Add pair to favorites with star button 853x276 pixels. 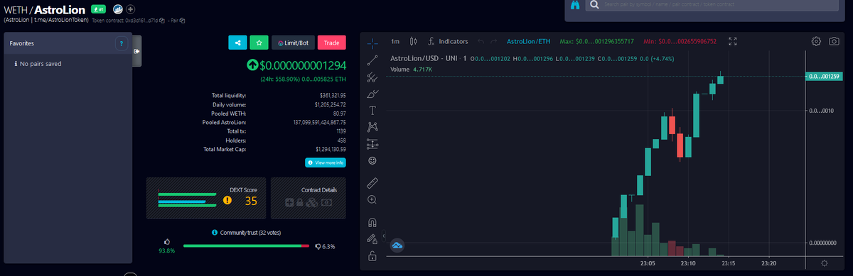coord(259,43)
